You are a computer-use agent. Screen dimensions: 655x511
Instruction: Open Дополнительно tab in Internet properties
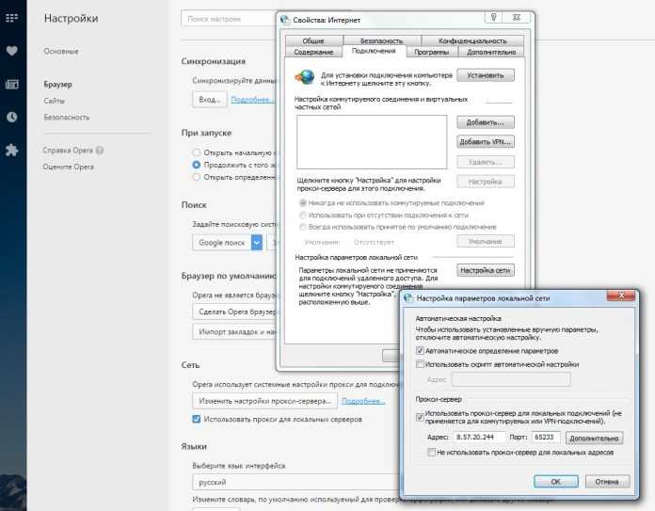coord(491,52)
